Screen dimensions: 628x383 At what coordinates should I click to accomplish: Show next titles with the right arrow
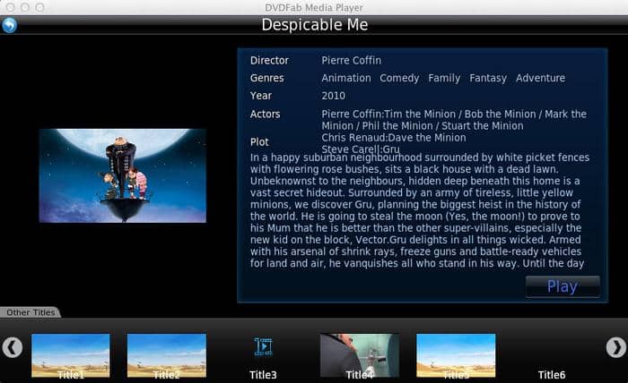tap(615, 347)
